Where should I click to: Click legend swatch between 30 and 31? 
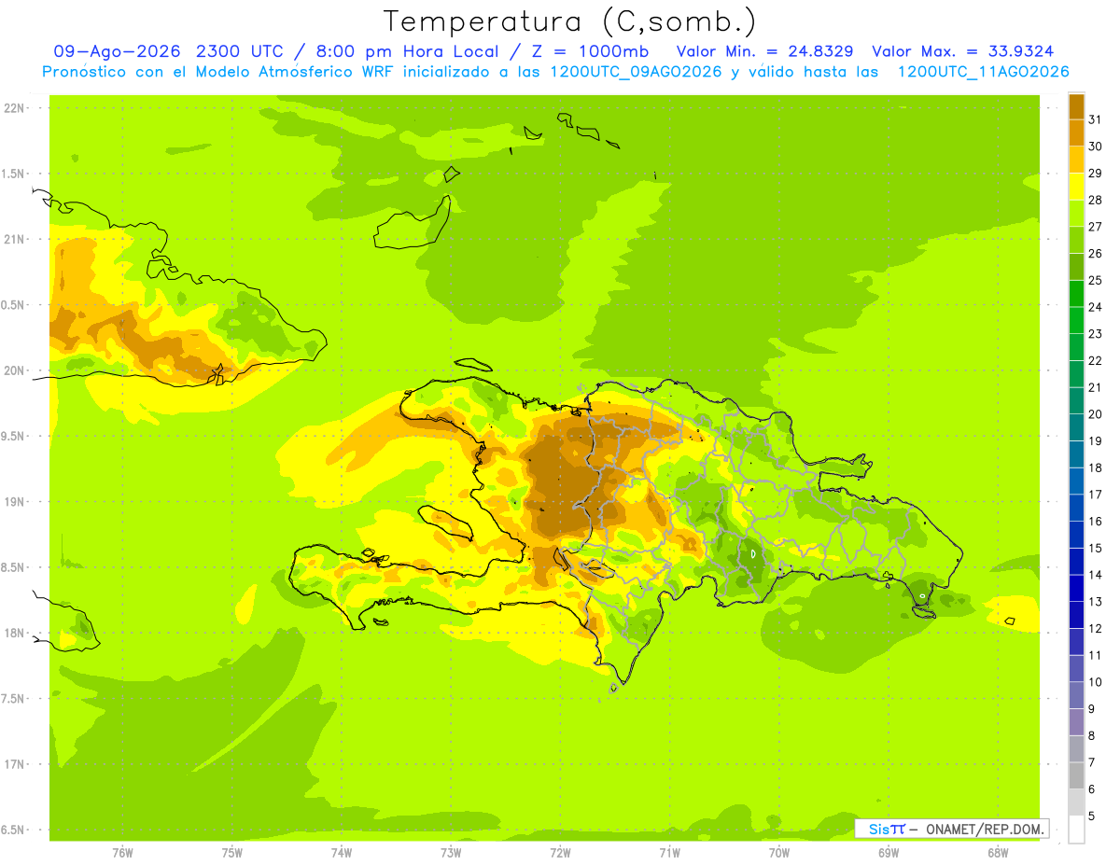1076,133
